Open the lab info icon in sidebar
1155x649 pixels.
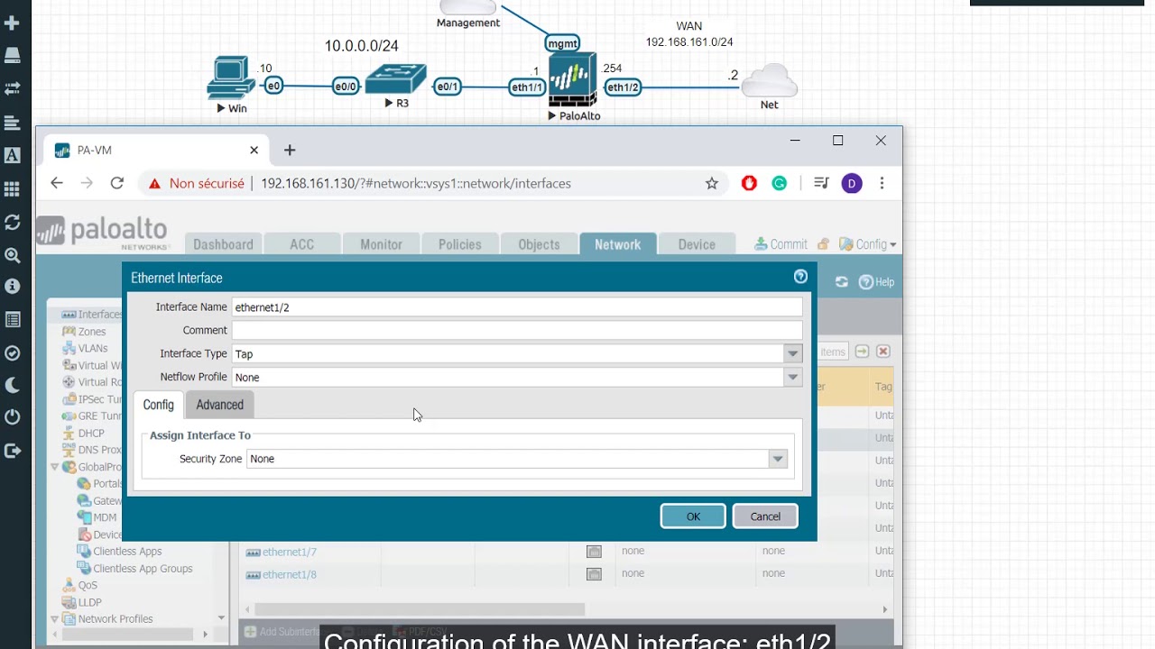(x=13, y=287)
